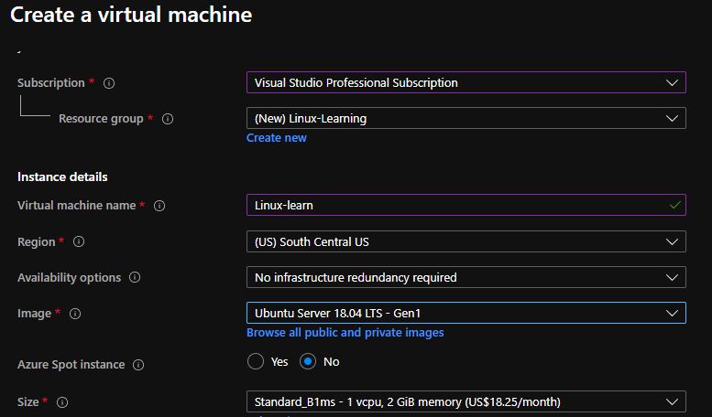Click the Instance details heading
The width and height of the screenshot is (712, 417).
[62, 176]
